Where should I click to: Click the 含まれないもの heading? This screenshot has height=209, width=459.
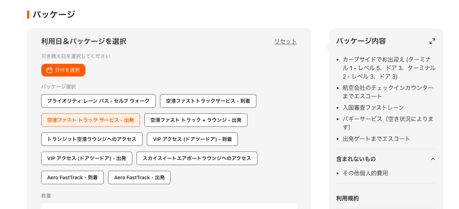point(356,159)
